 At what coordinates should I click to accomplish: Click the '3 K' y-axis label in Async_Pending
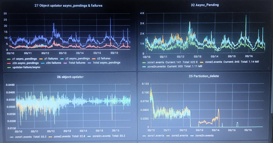click(142, 23)
